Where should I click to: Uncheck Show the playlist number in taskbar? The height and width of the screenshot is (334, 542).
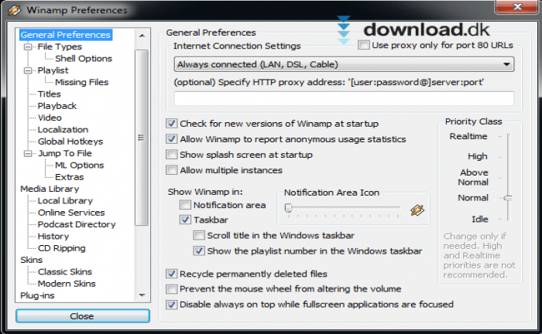coord(199,250)
